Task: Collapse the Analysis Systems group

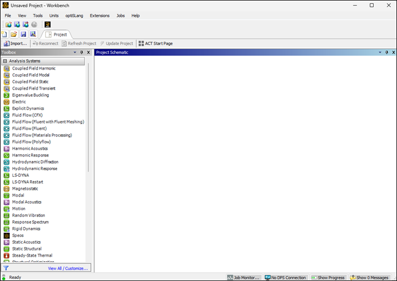Action: point(5,61)
